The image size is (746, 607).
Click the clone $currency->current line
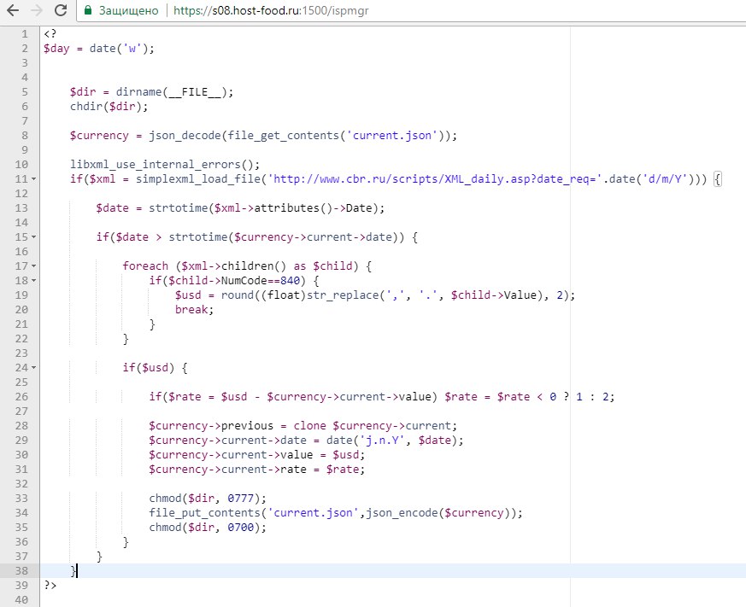pos(303,425)
